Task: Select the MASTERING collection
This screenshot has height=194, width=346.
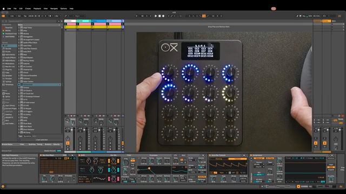Action: click(x=10, y=37)
